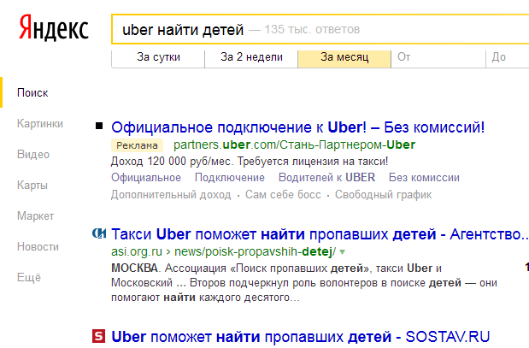Click the Дополнительный доход text
This screenshot has height=348, width=529.
[171, 195]
